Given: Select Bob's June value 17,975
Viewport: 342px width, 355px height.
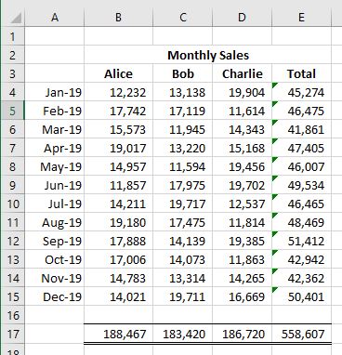Looking at the screenshot, I should 183,185.
